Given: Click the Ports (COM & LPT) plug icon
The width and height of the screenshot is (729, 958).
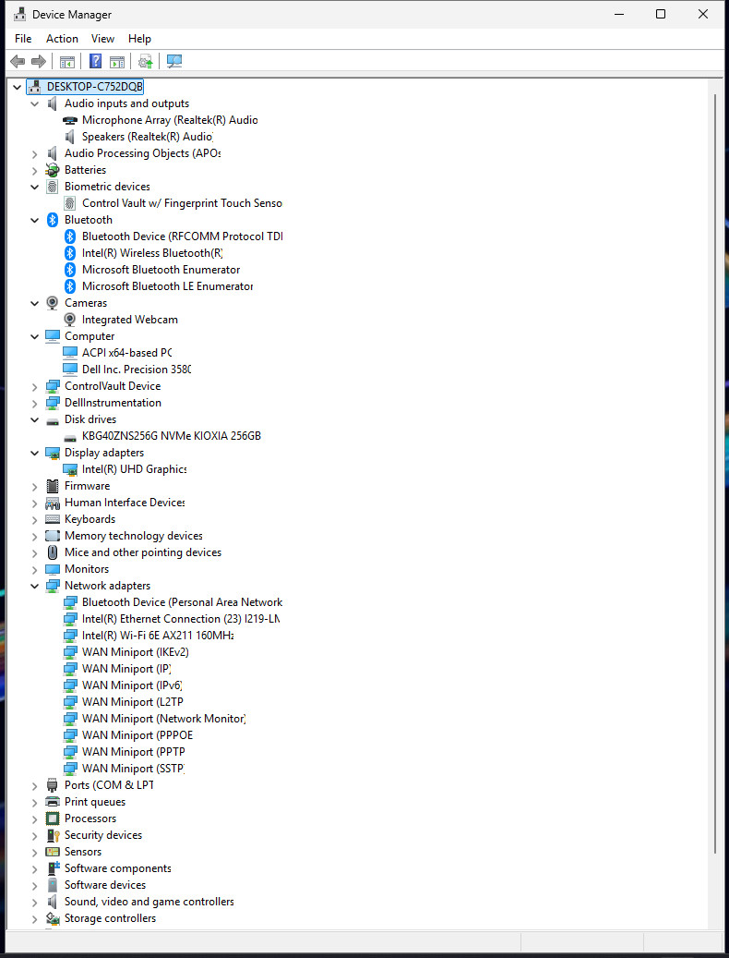Looking at the screenshot, I should click(x=53, y=785).
